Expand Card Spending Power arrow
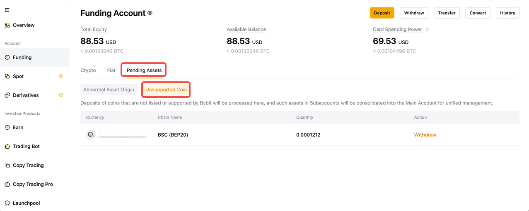 427,30
